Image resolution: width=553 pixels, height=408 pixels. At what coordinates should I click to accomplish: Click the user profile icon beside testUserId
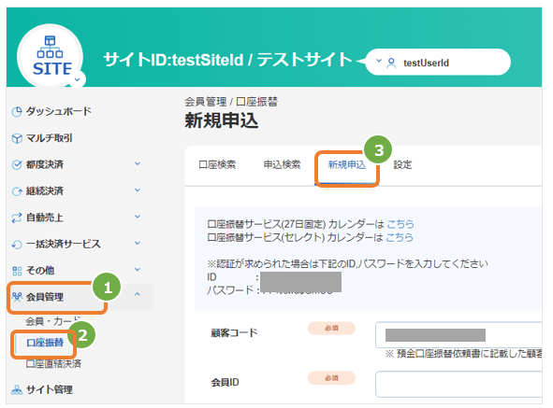tap(391, 63)
